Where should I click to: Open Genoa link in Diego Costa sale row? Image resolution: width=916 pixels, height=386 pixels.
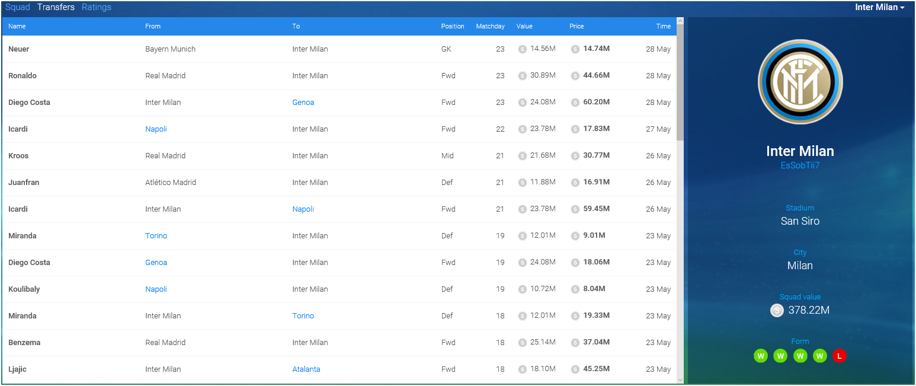pyautogui.click(x=303, y=103)
